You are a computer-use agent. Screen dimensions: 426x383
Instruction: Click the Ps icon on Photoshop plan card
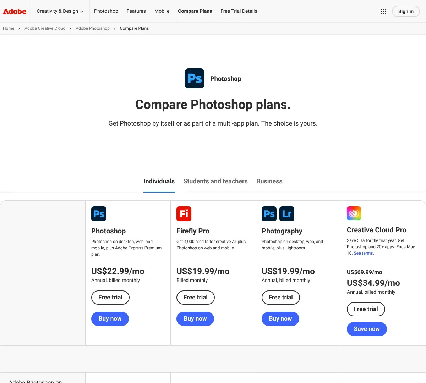coord(99,214)
